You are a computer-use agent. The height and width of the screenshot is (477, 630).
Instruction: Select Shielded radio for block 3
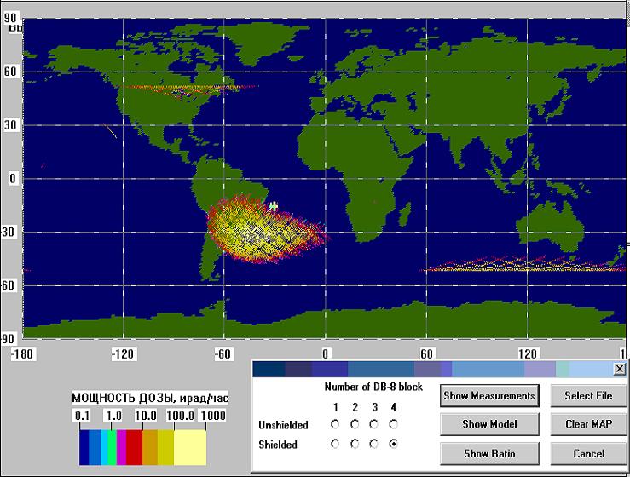[374, 444]
